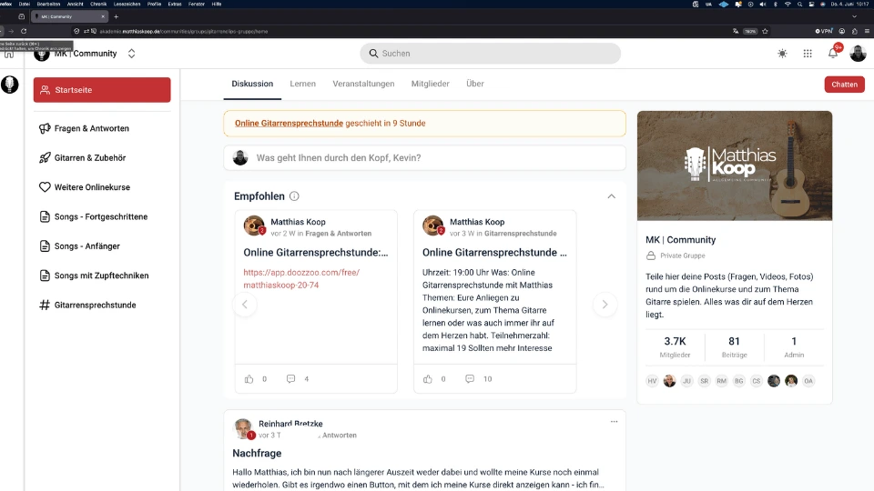Open Gitarren & Zubehör in sidebar

point(90,158)
